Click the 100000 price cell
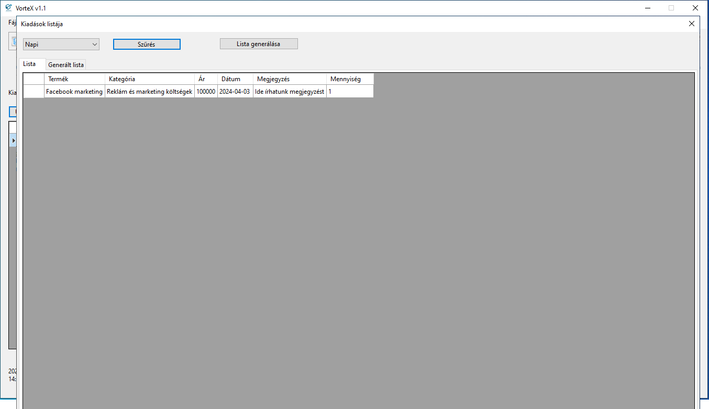The image size is (709, 409). click(x=206, y=92)
